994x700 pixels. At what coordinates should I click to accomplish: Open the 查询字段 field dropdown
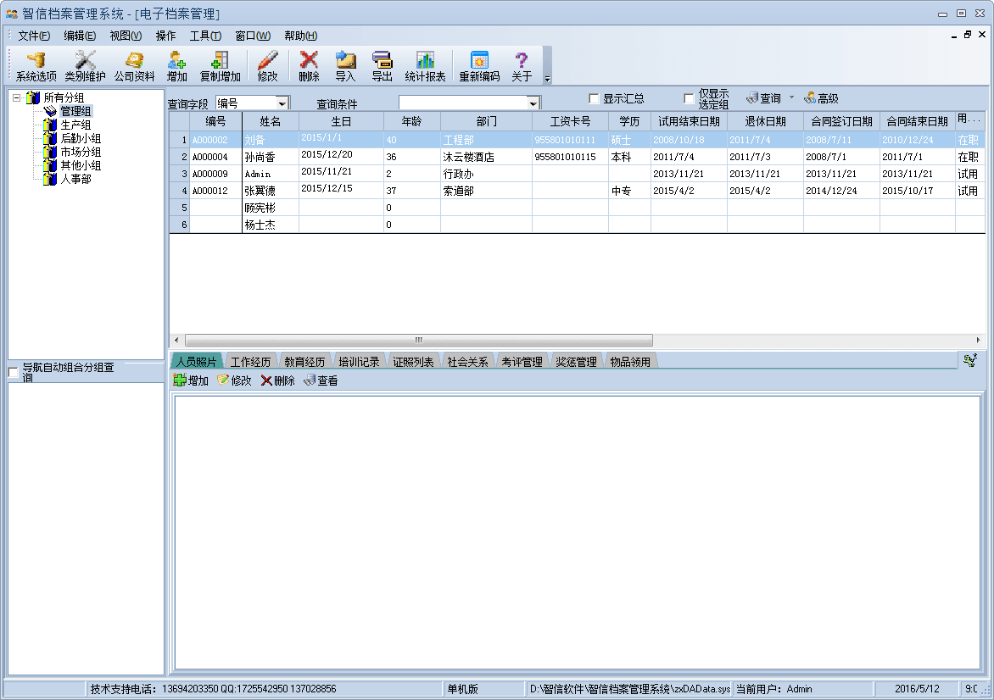tap(282, 103)
